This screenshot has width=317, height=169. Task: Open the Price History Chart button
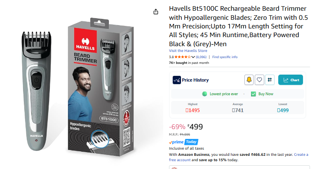pyautogui.click(x=291, y=80)
